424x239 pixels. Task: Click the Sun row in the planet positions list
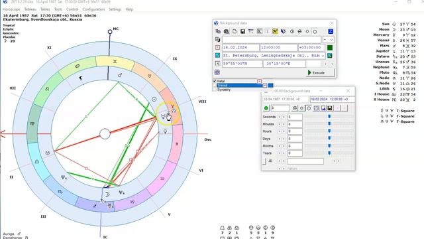pyautogui.click(x=398, y=24)
